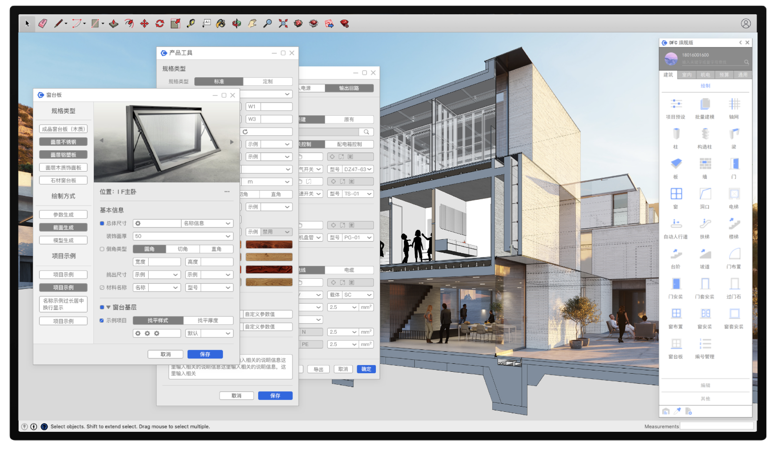Select the Eraser tool in toolbar

pyautogui.click(x=43, y=23)
